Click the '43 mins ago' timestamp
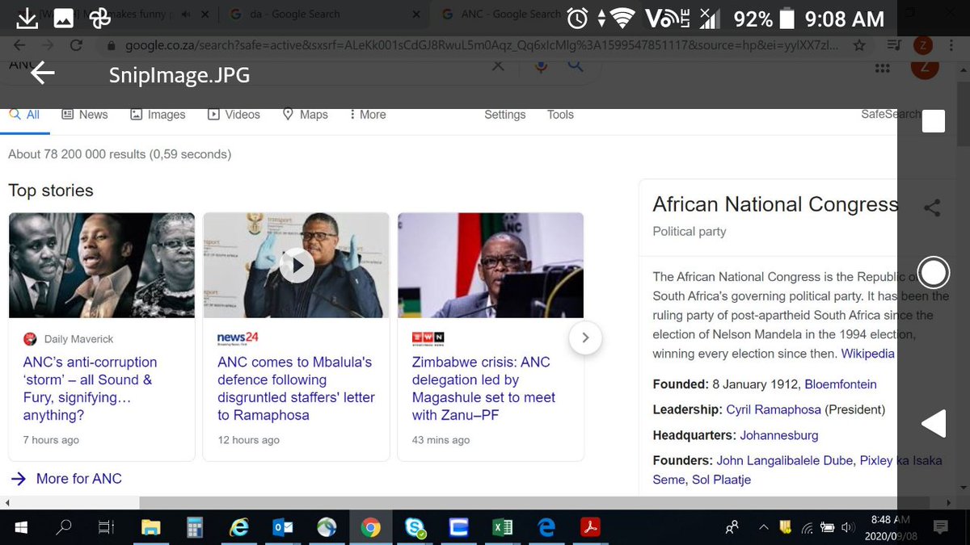 point(441,440)
